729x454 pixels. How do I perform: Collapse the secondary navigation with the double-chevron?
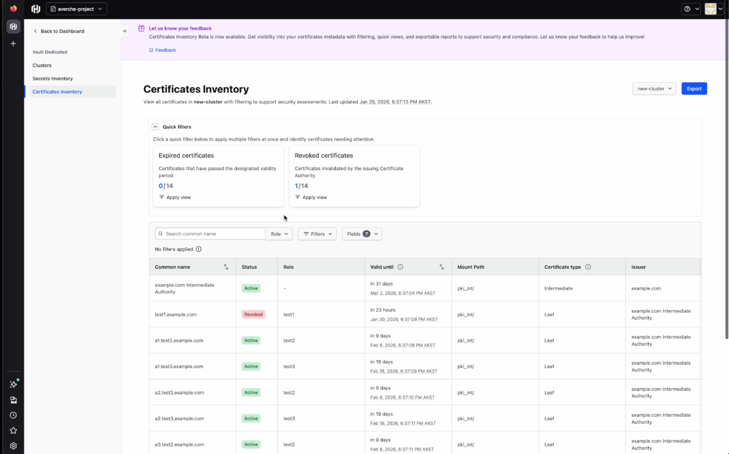[x=124, y=32]
